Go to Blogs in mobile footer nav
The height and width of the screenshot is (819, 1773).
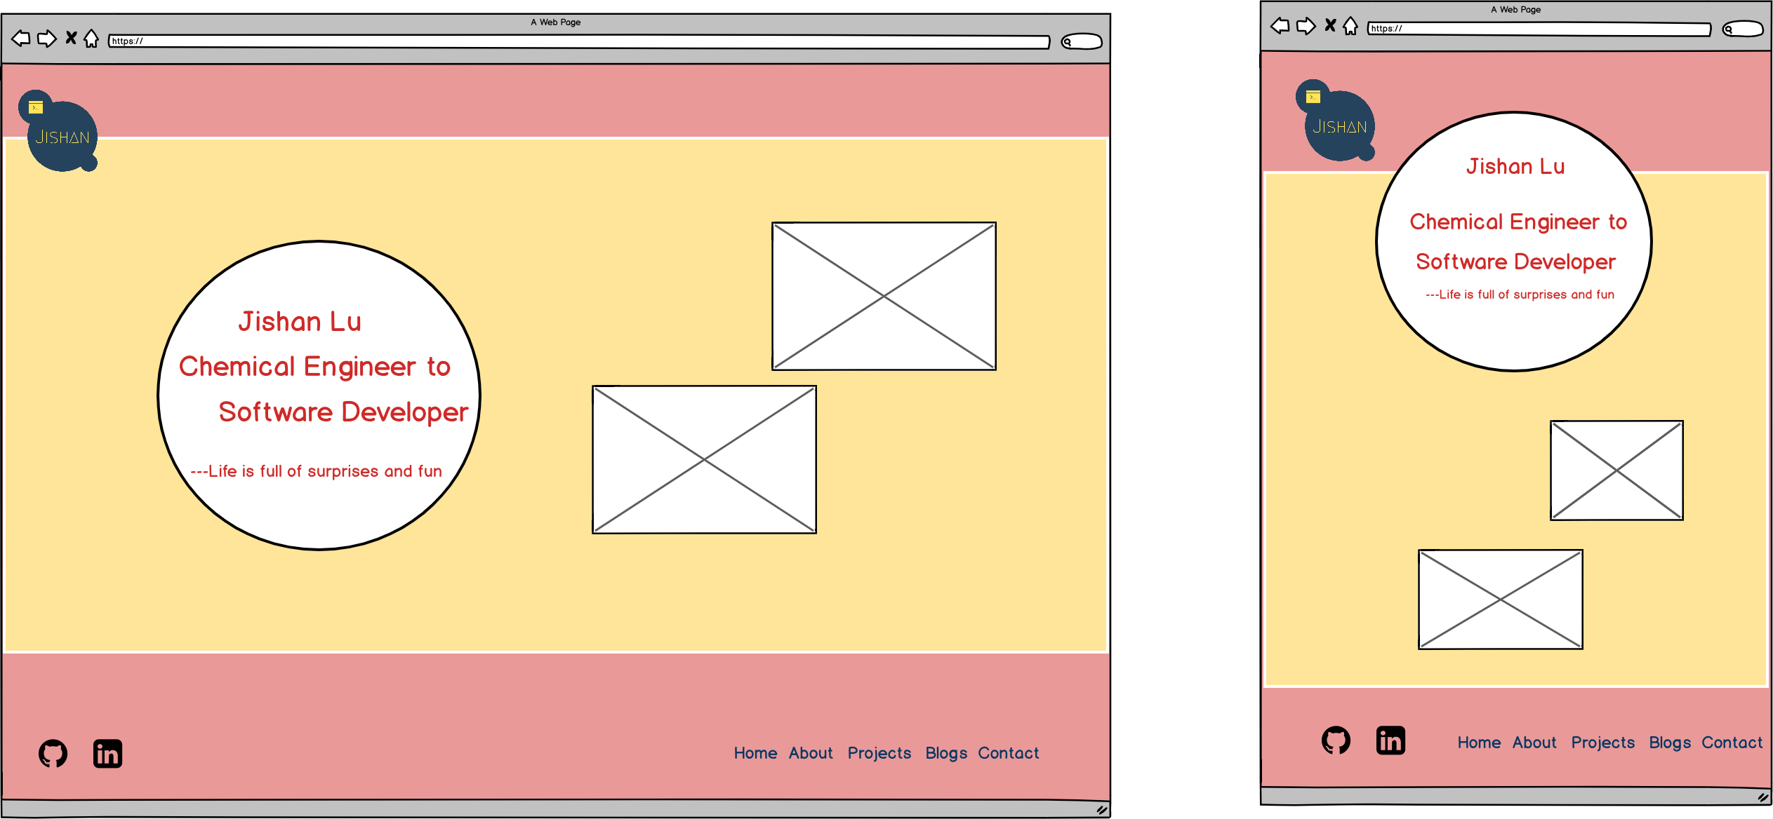tap(1670, 743)
